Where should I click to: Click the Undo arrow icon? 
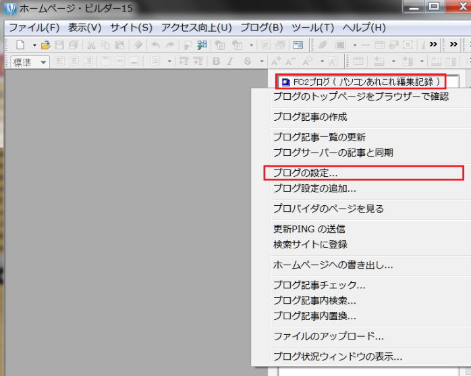click(155, 45)
